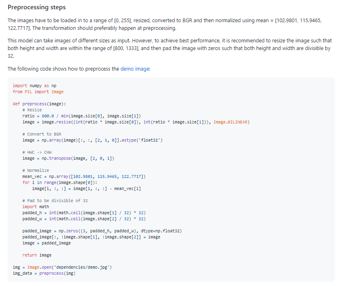Click the '# HWC -> CHW' comment
This screenshot has height=286, width=348.
[38, 152]
